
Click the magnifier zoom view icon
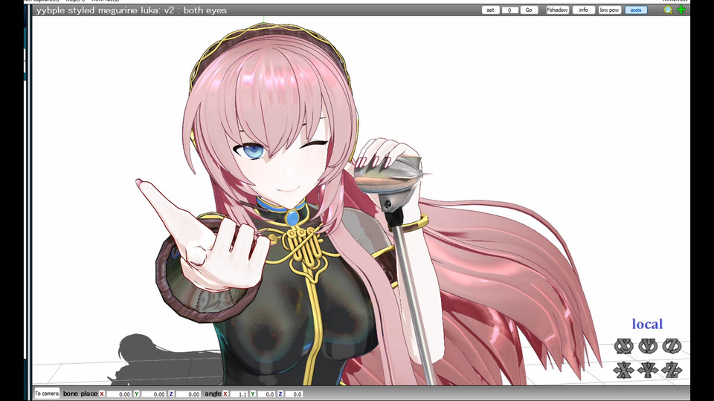[668, 10]
